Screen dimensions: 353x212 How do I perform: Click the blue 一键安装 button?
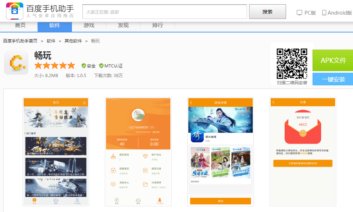tap(333, 79)
